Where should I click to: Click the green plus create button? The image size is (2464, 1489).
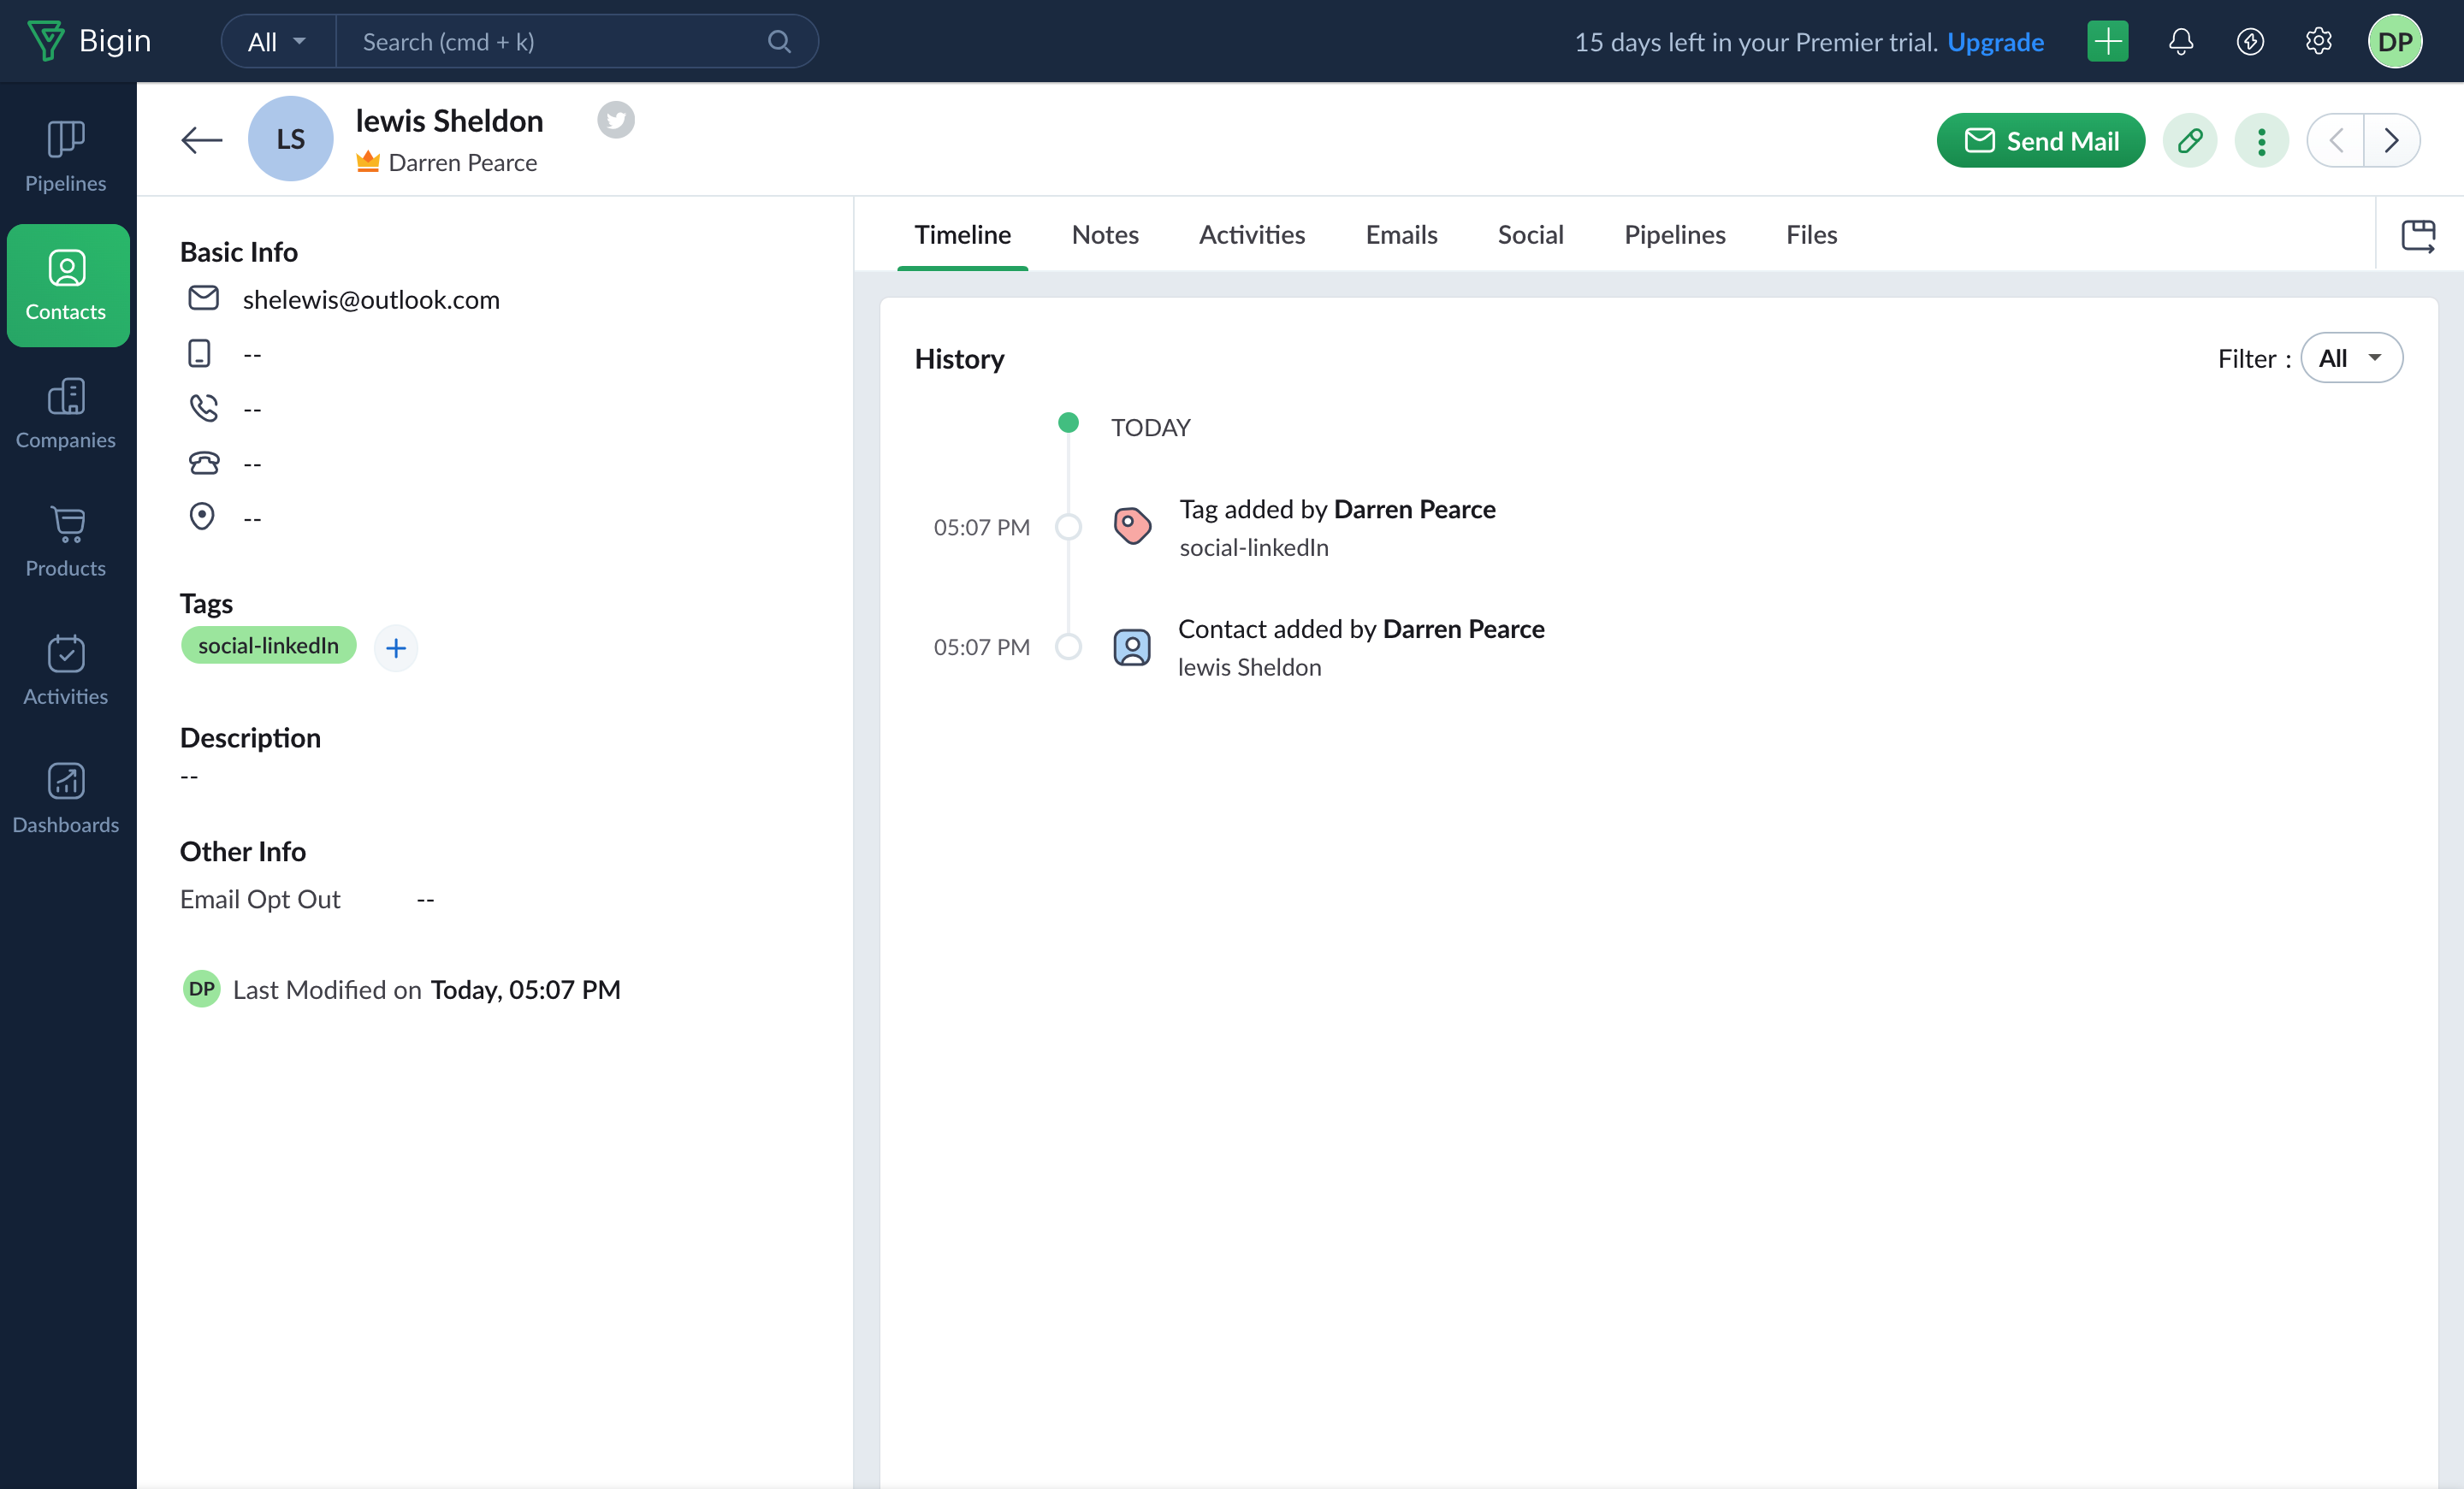pos(2107,42)
